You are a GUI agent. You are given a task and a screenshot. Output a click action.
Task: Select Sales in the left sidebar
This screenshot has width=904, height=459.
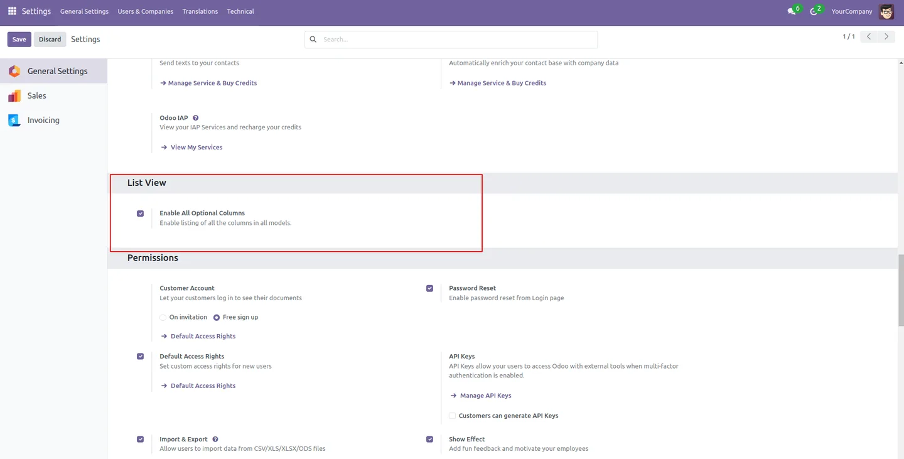point(53,95)
